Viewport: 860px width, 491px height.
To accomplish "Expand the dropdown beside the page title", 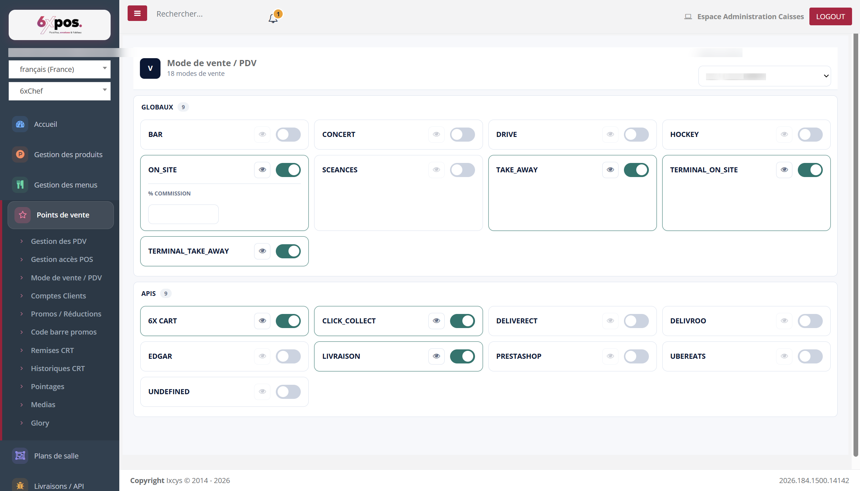I will pos(765,76).
